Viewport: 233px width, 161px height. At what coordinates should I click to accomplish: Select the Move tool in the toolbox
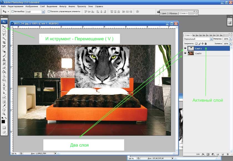pyautogui.click(x=4, y=26)
